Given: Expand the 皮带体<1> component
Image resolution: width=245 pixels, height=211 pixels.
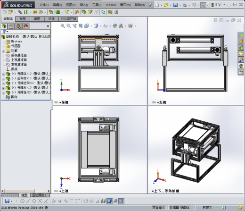Looking at the screenshot, I should pos(3,79).
